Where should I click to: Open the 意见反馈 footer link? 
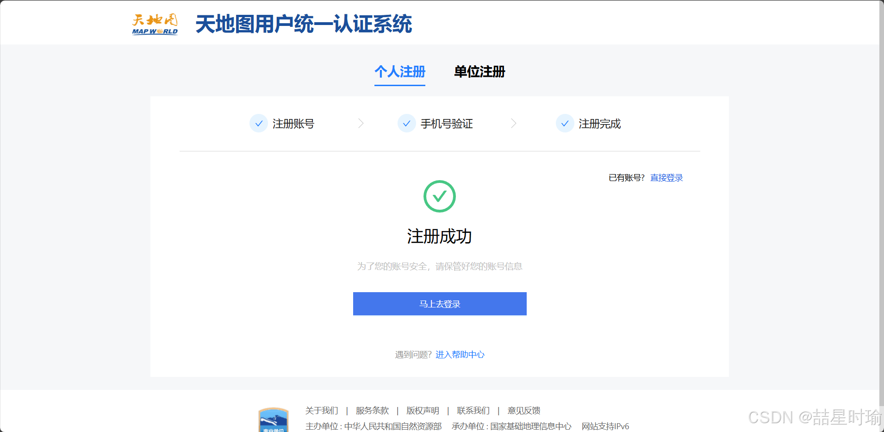click(524, 411)
